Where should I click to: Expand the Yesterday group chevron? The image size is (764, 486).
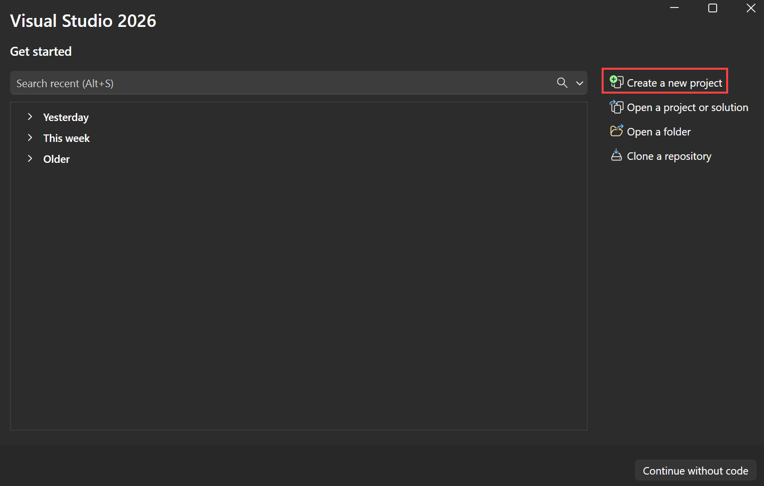coord(30,117)
